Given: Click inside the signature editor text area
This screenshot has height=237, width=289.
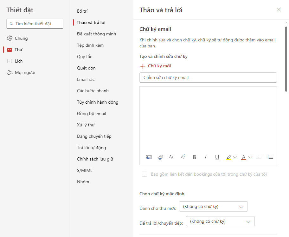Looking at the screenshot, I should click(x=208, y=119).
